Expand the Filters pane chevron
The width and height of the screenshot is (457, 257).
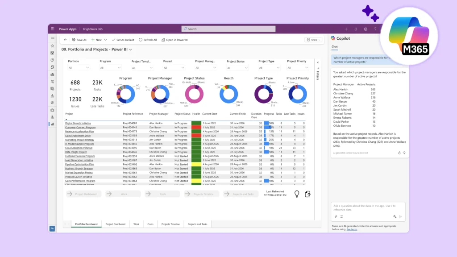pos(318,62)
